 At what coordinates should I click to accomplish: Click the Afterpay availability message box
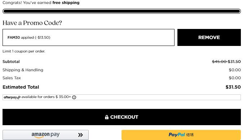(122, 97)
